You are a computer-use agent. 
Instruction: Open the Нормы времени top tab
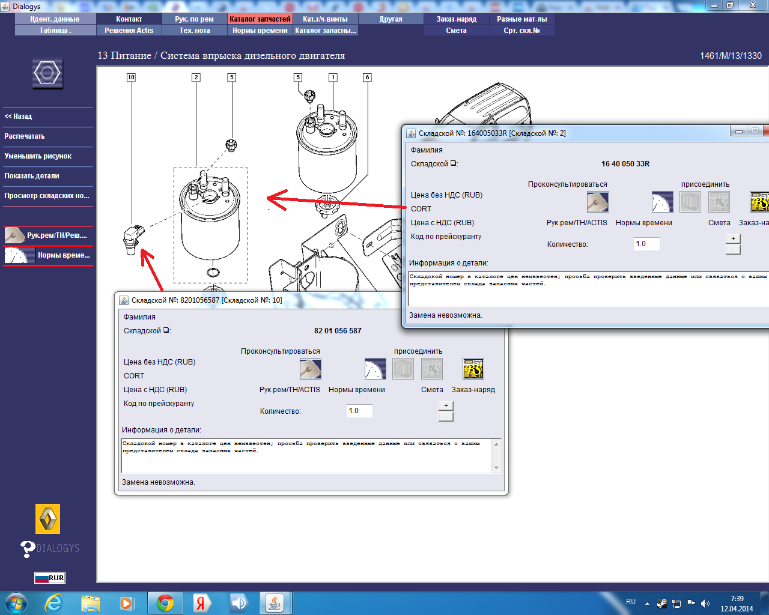(260, 31)
